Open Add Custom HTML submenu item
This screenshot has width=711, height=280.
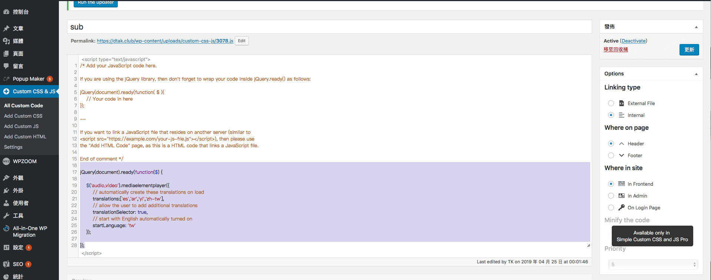click(25, 136)
